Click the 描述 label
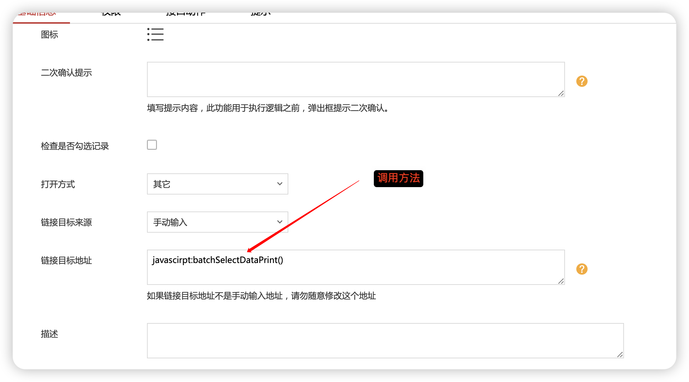Image resolution: width=689 pixels, height=382 pixels. coord(49,334)
